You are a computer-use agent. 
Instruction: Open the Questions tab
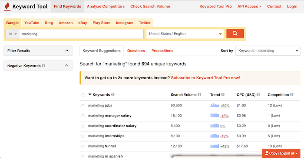point(136,51)
